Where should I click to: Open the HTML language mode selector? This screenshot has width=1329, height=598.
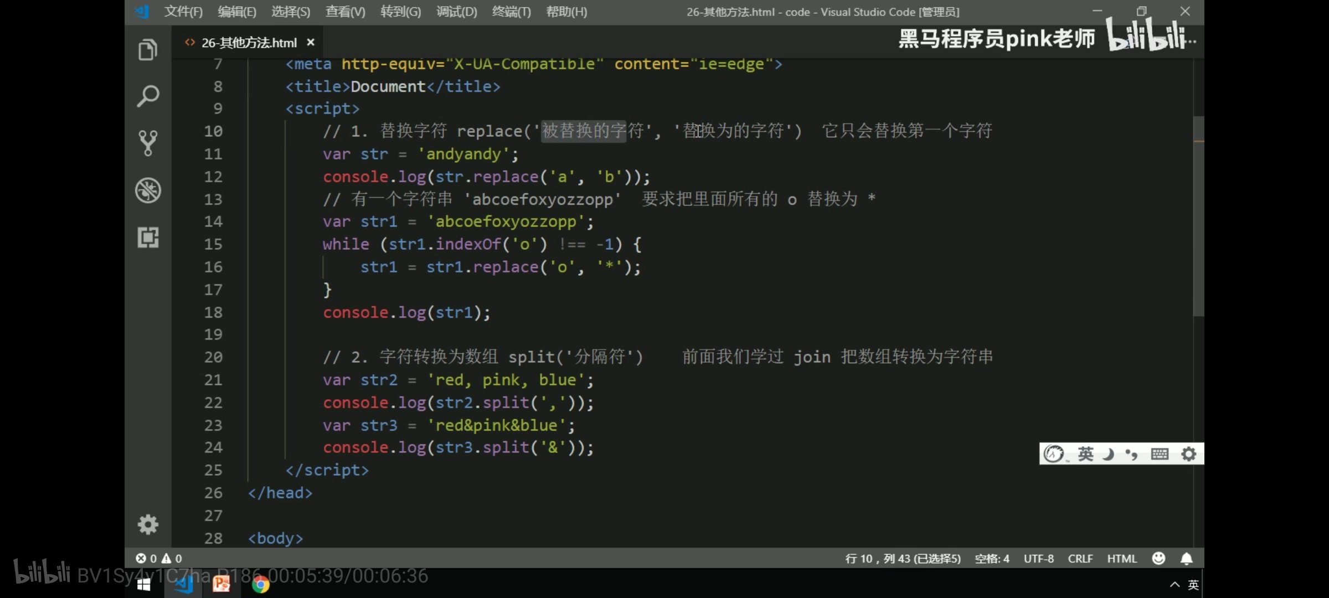click(x=1121, y=559)
